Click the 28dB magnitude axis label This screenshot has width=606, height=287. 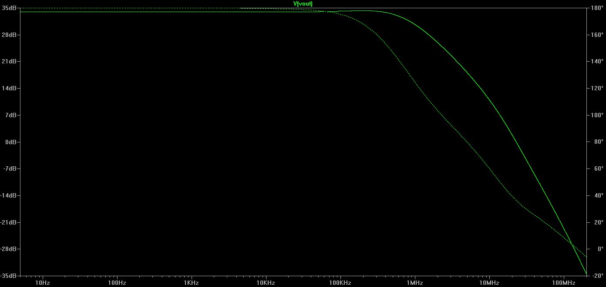(9, 35)
